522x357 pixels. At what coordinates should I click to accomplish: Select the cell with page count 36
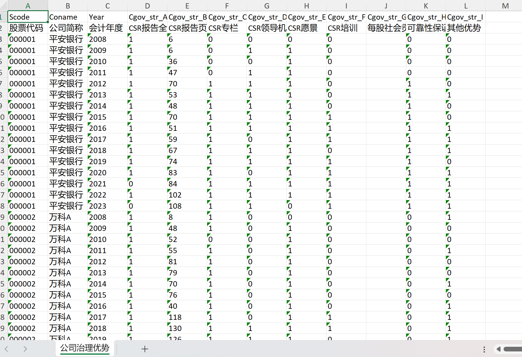pos(187,61)
